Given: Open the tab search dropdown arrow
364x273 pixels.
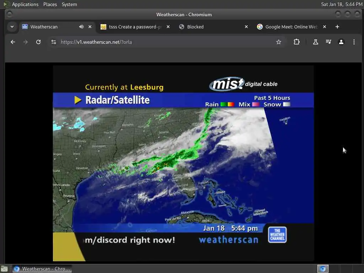Looking at the screenshot, I should (12, 27).
